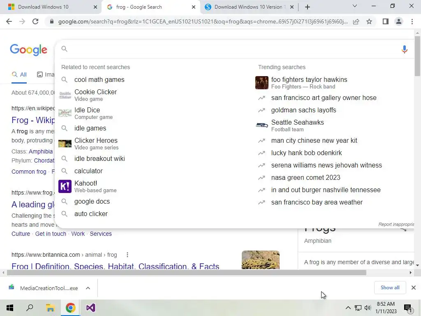The image size is (421, 316).
Task: Click the Foo Fighters band thumbnail
Action: pos(262,83)
